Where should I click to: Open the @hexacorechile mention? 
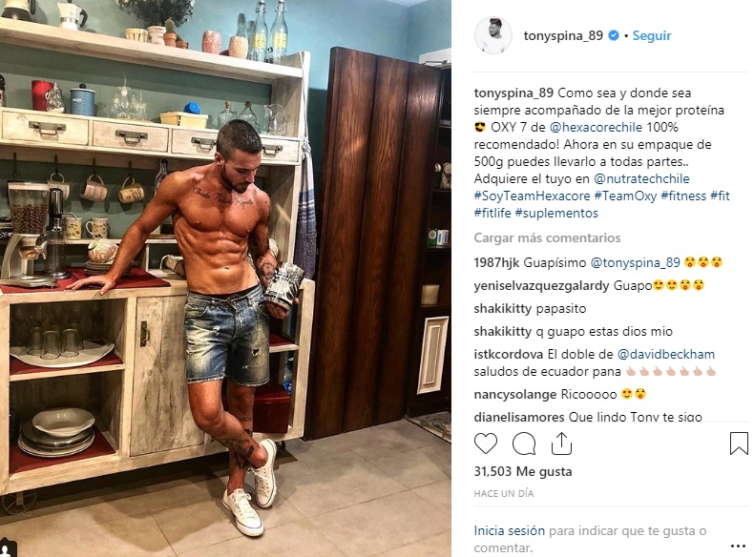[596, 128]
